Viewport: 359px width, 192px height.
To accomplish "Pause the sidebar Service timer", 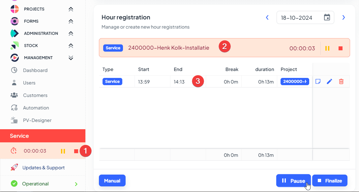I will click(63, 151).
